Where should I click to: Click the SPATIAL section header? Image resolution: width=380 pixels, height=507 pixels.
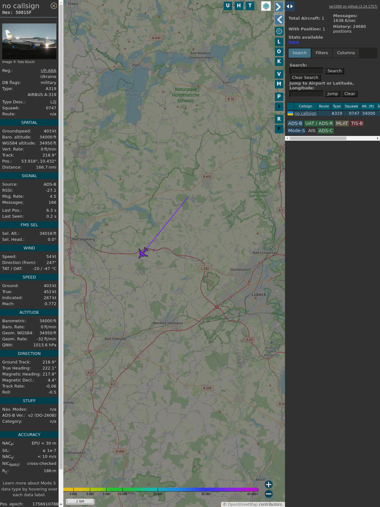(29, 123)
